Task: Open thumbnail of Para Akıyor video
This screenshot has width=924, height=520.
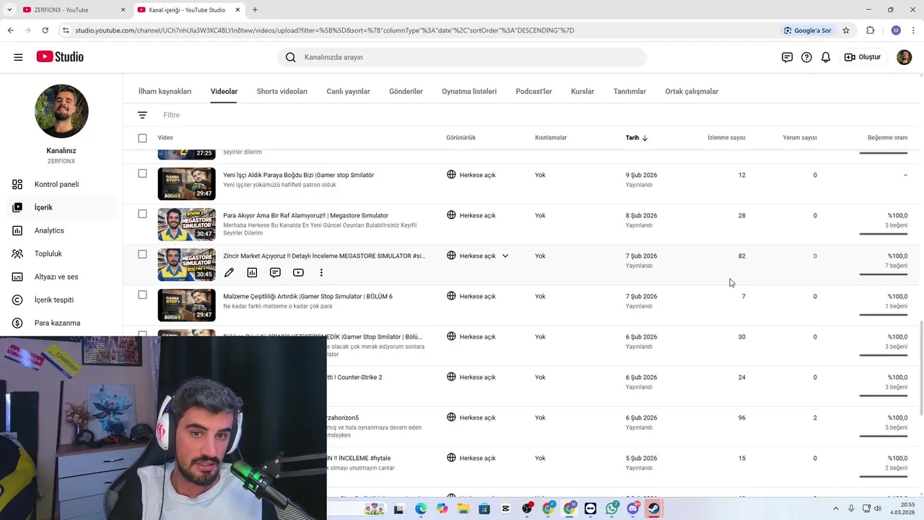Action: 186,224
